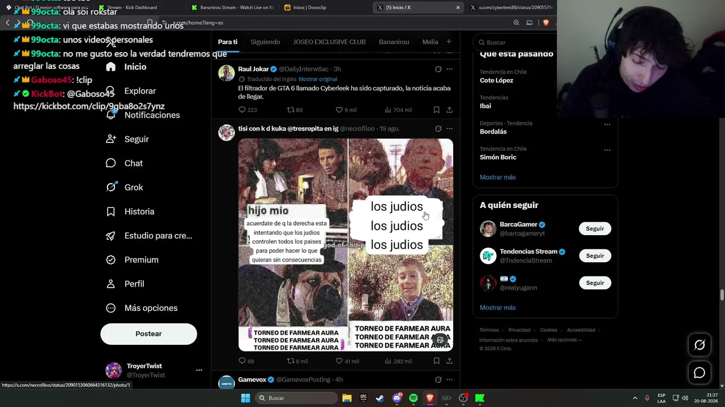The height and width of the screenshot is (407, 725).
Task: Switch to JOSEO EXCLUSIVE CLUB tab
Action: point(329,42)
